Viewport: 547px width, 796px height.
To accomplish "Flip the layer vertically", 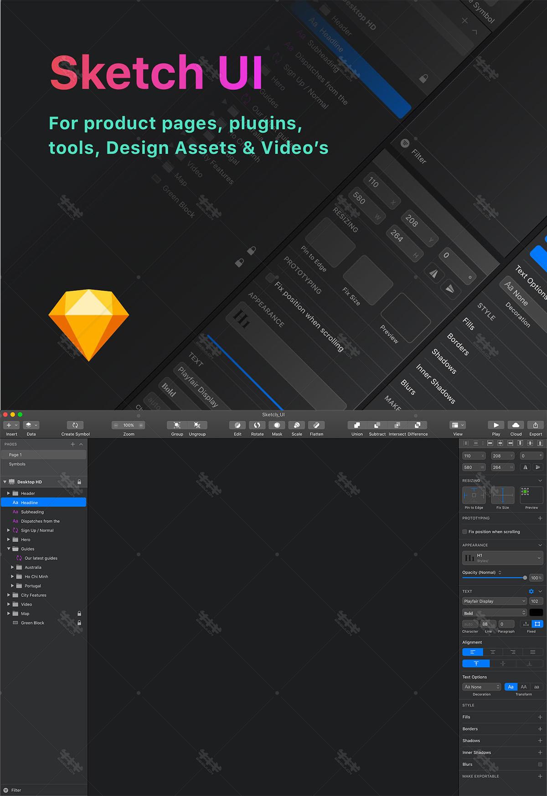I will (x=538, y=467).
